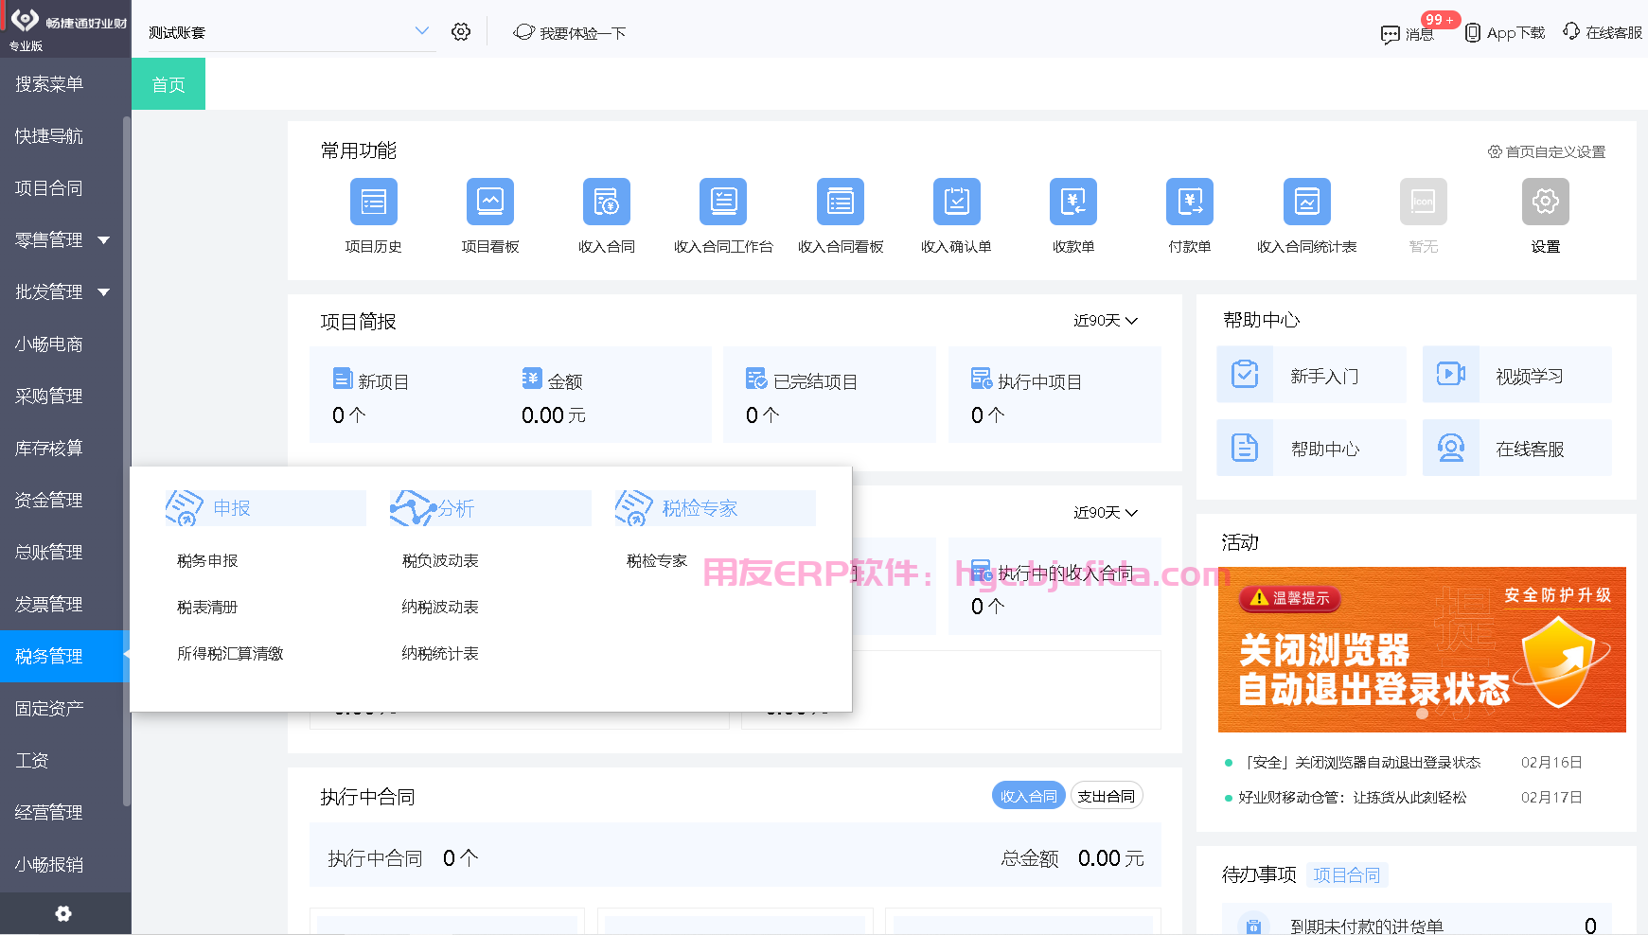Click 税表清册 in tax submenu
The width and height of the screenshot is (1648, 935).
tap(207, 608)
